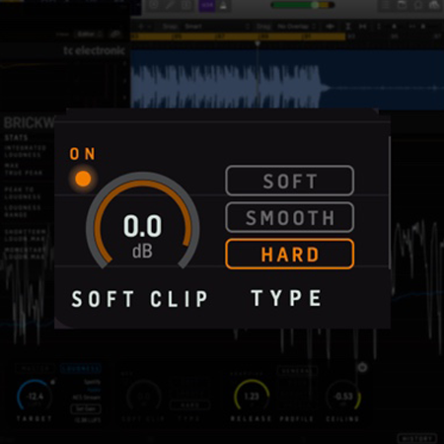This screenshot has width=444, height=444.
Task: Click the Release knob showing 1.23
Action: click(x=252, y=396)
